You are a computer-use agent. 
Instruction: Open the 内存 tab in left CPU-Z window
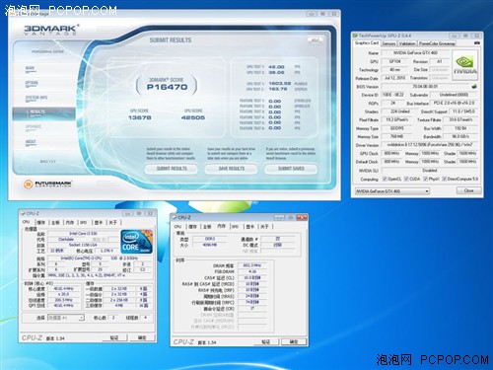(70, 222)
